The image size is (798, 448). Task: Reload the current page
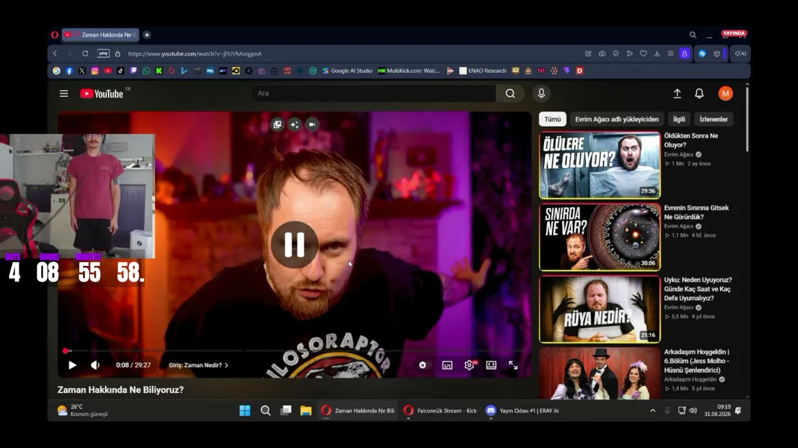click(x=85, y=54)
